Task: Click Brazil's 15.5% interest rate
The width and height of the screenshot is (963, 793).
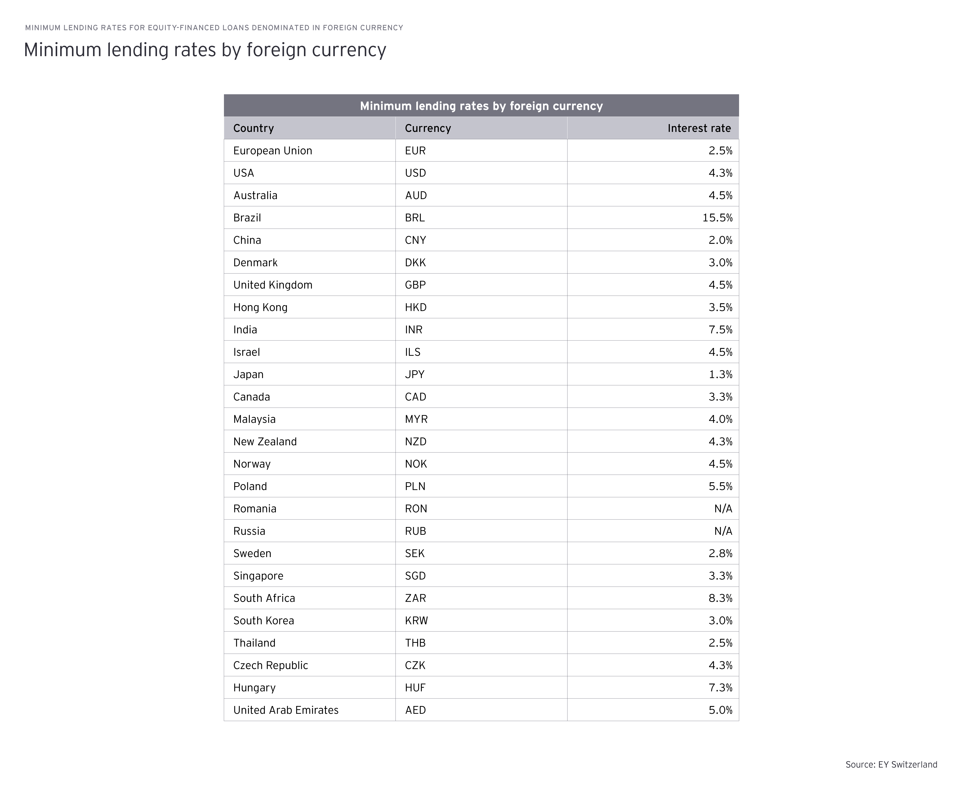Action: 717,218
